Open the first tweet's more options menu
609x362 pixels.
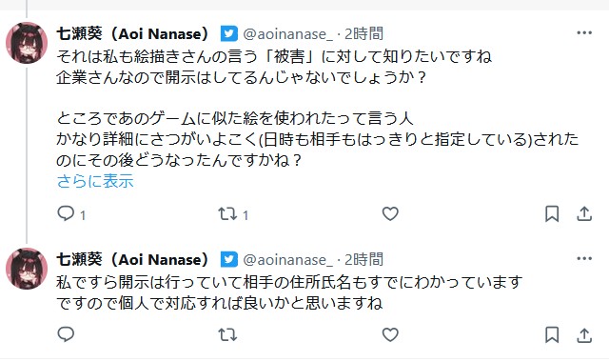(x=584, y=33)
